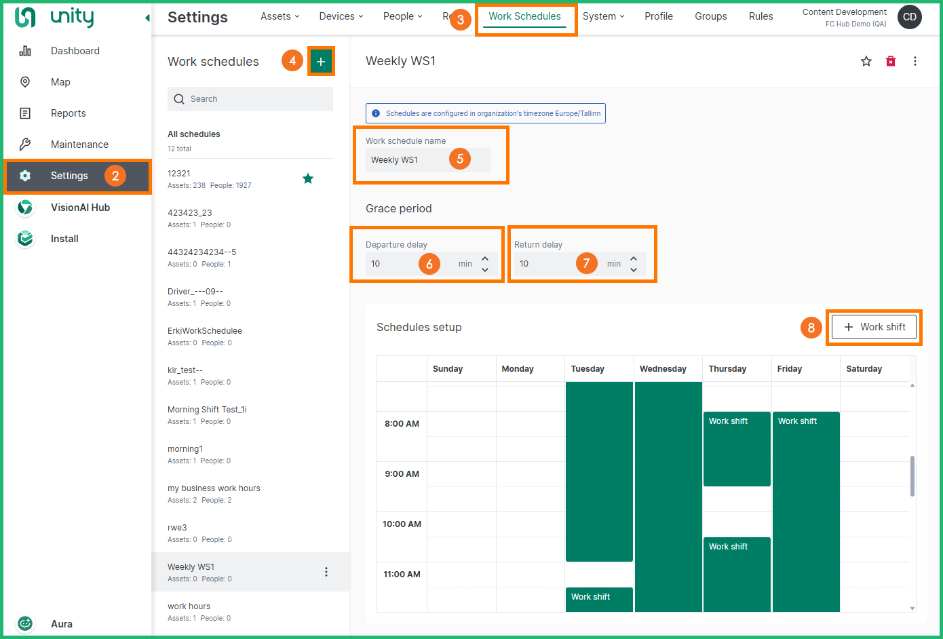Favorite Weekly WS1 with the star icon
Screen dimensions: 943x639
point(866,62)
